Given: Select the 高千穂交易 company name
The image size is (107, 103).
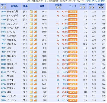Looking at the screenshot, I should click(13, 12).
